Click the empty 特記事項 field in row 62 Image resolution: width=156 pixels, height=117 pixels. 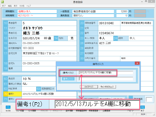(29, 89)
